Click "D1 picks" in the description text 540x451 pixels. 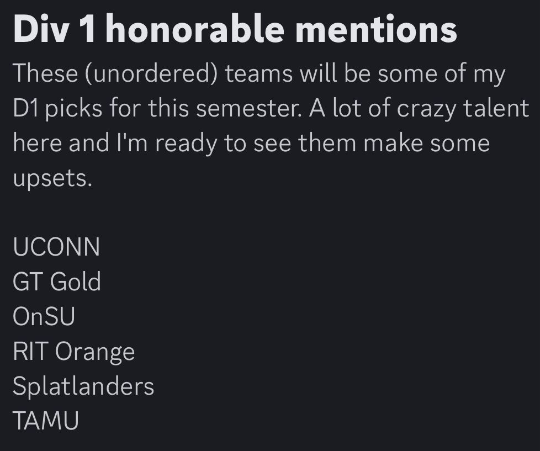click(58, 108)
